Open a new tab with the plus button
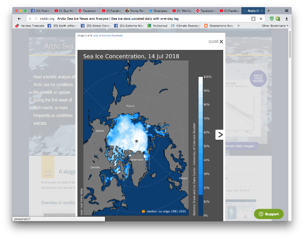 (268, 10)
